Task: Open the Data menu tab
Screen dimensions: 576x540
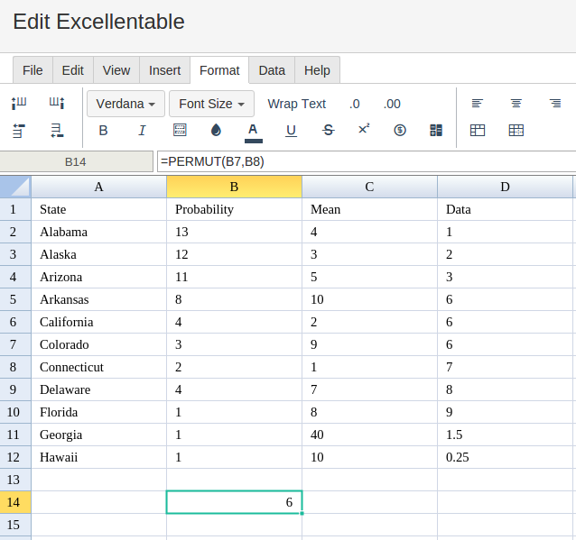Action: click(272, 70)
